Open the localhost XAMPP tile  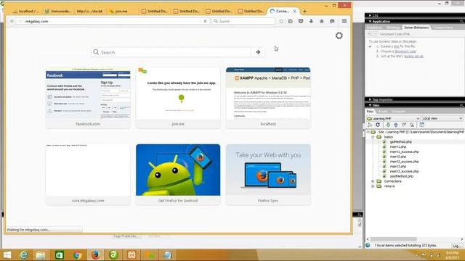coord(268,98)
